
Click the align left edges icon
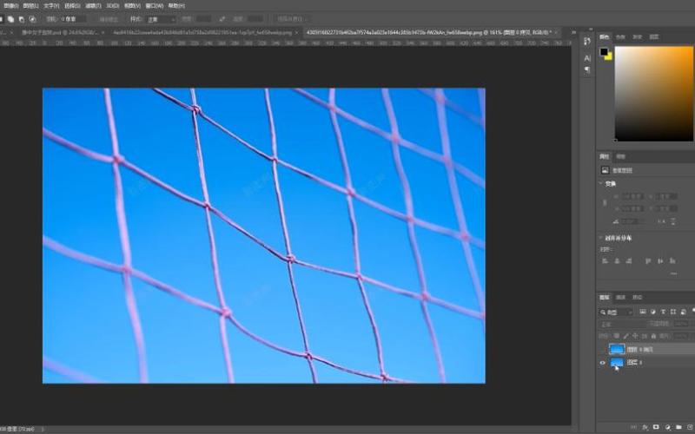[605, 261]
